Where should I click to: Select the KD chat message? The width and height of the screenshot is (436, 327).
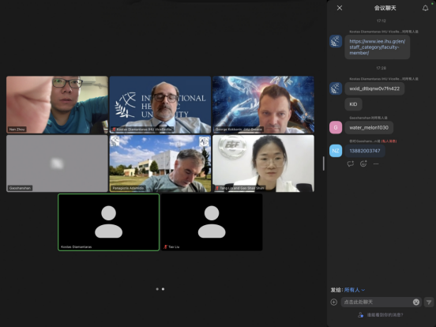[353, 104]
